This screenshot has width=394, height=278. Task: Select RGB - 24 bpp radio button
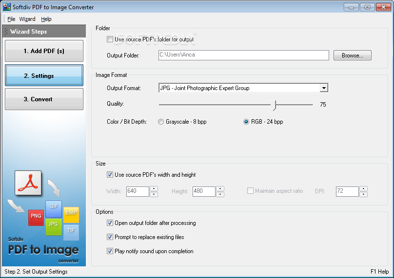246,122
